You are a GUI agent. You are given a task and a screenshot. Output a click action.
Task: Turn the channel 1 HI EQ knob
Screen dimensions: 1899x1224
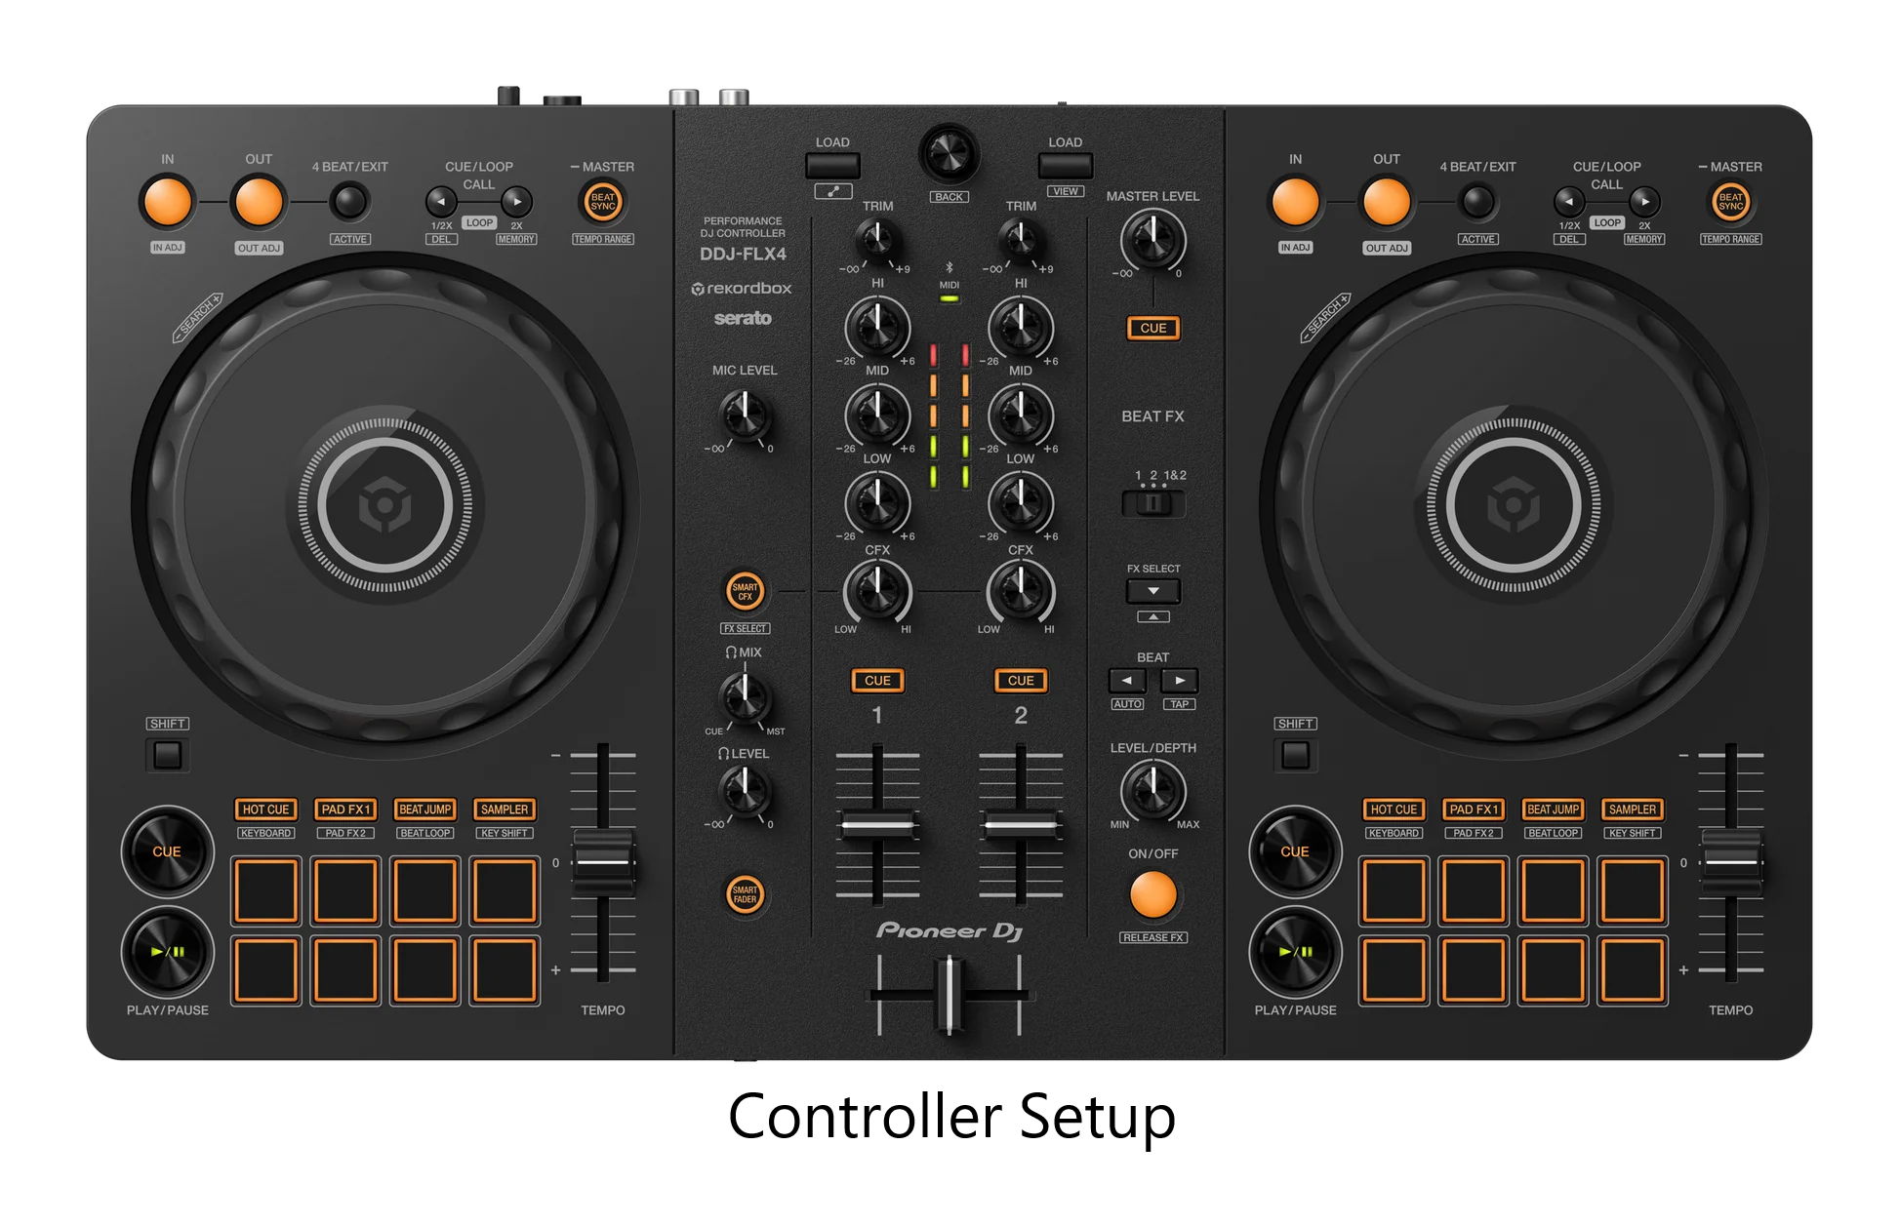pos(877,328)
